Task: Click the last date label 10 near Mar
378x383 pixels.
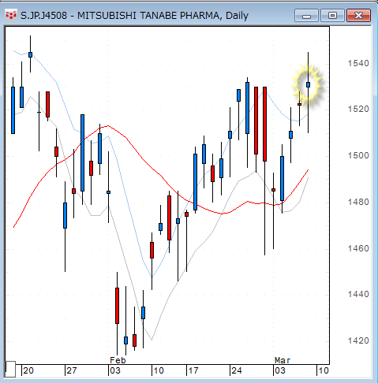Action: pyautogui.click(x=324, y=370)
